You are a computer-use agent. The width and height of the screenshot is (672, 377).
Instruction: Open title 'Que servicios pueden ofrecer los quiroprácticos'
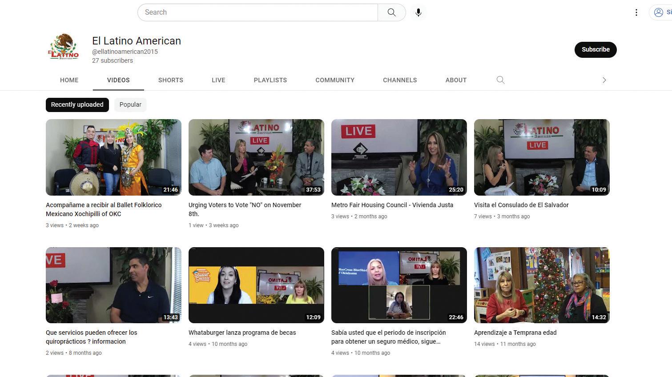click(x=92, y=337)
